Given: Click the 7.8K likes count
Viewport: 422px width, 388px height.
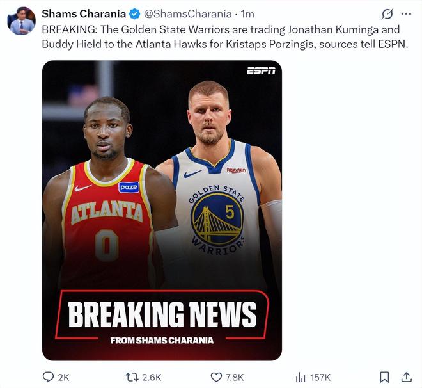Looking at the screenshot, I should [235, 378].
